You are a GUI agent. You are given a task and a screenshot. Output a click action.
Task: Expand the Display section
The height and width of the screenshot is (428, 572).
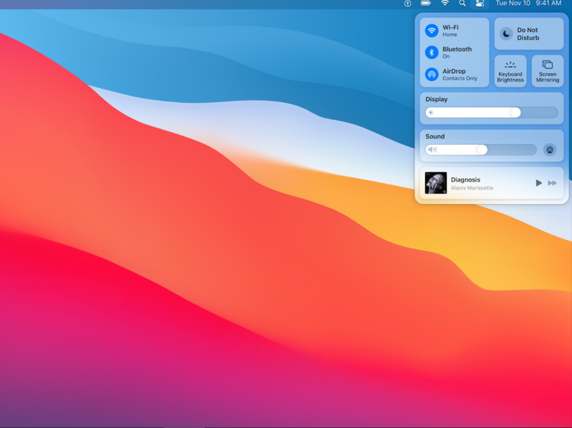pyautogui.click(x=436, y=99)
